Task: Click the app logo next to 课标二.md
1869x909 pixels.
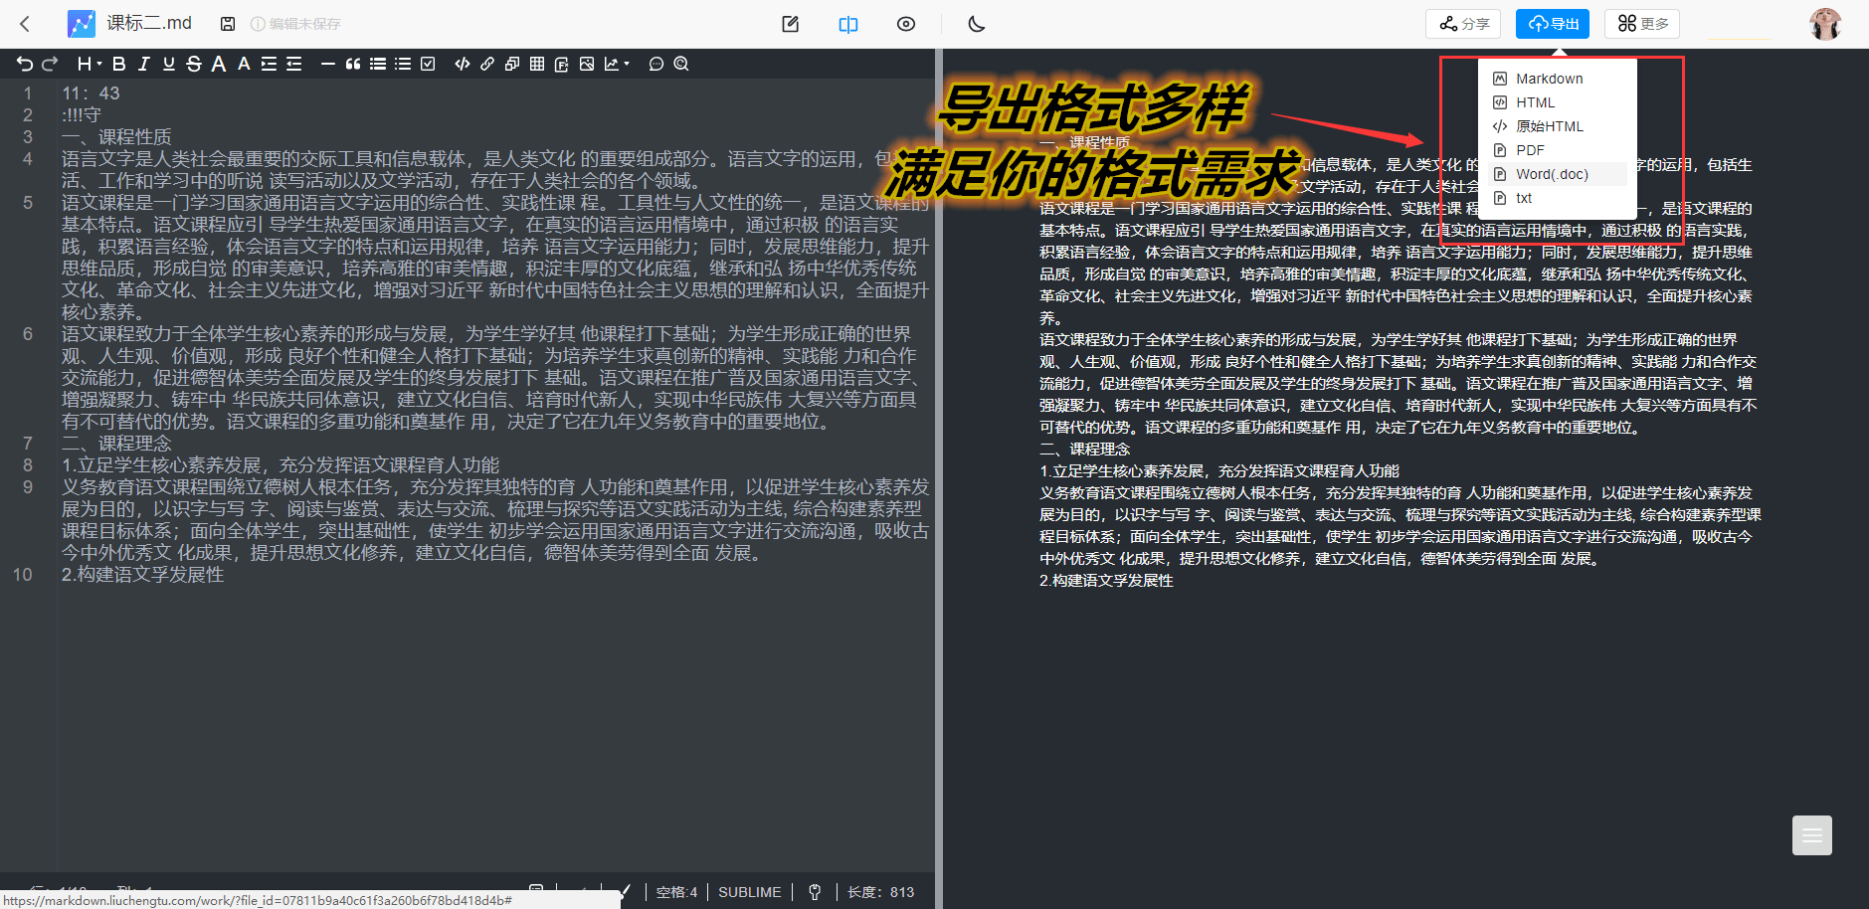Action: coord(81,24)
